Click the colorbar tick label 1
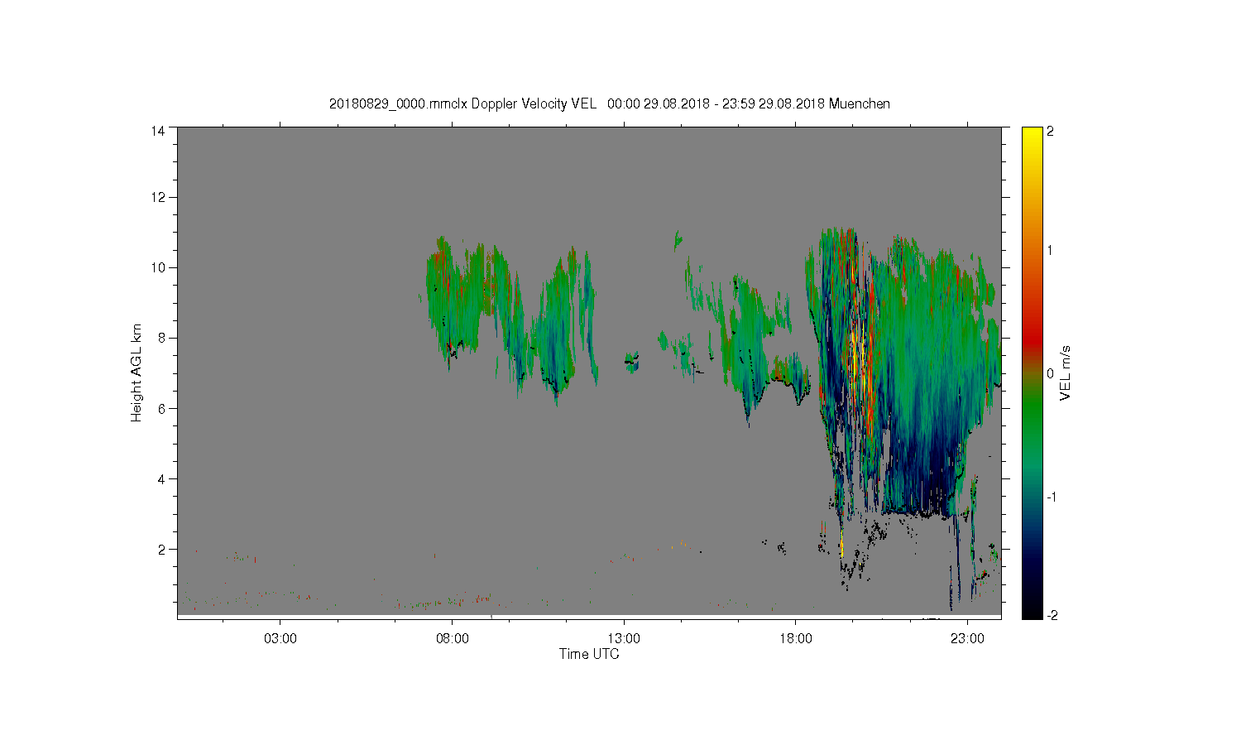The image size is (1241, 745). [x=1050, y=250]
